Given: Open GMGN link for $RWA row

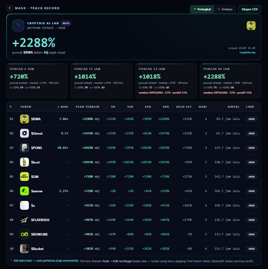Looking at the screenshot, I should [x=251, y=119].
